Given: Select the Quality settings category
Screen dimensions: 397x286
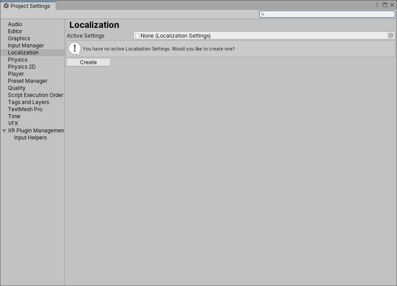Looking at the screenshot, I should click(16, 88).
